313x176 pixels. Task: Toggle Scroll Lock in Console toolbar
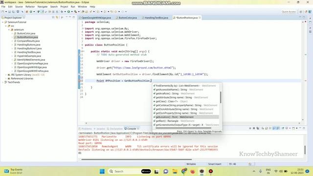pos(267,128)
